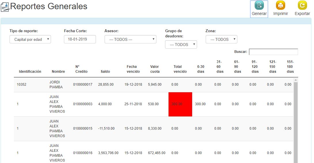Image resolution: width=314 pixels, height=163 pixels.
Task: Click the Saldo column header
Action: (x=105, y=71)
